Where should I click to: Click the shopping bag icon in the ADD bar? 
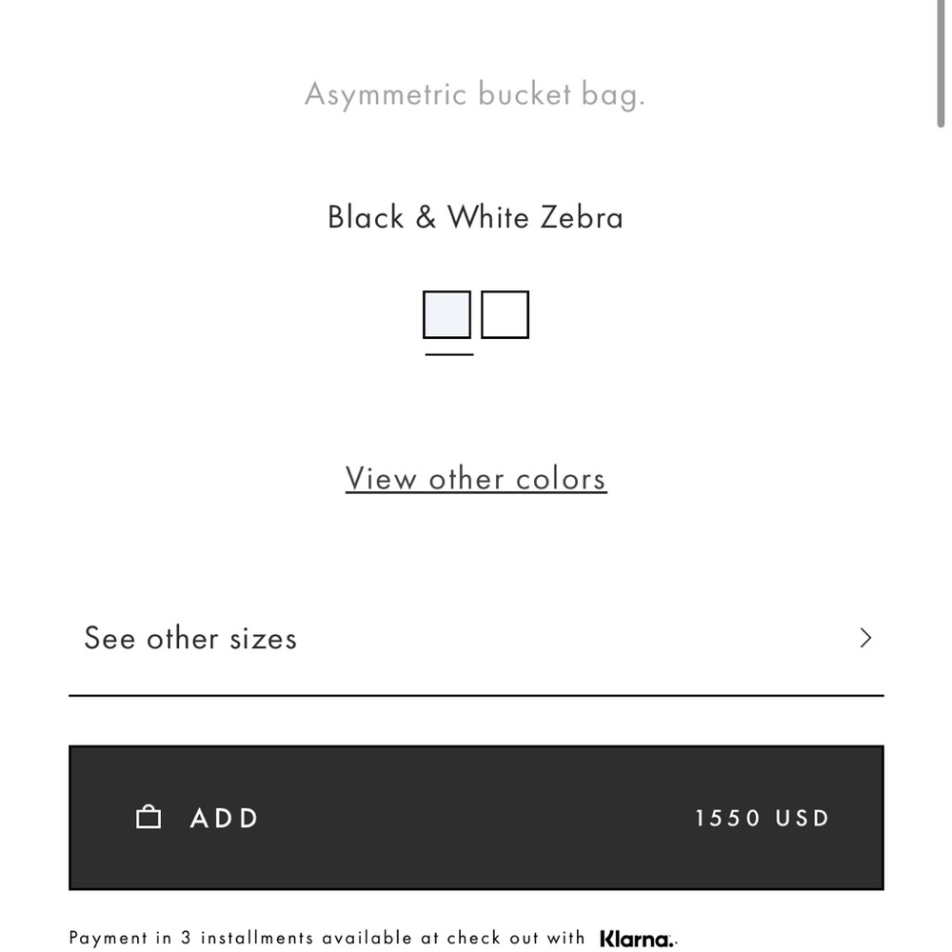click(149, 817)
